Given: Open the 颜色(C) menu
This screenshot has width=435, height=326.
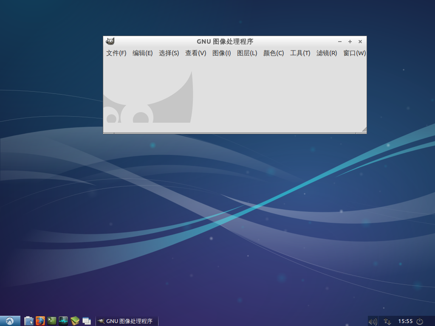Looking at the screenshot, I should click(274, 53).
